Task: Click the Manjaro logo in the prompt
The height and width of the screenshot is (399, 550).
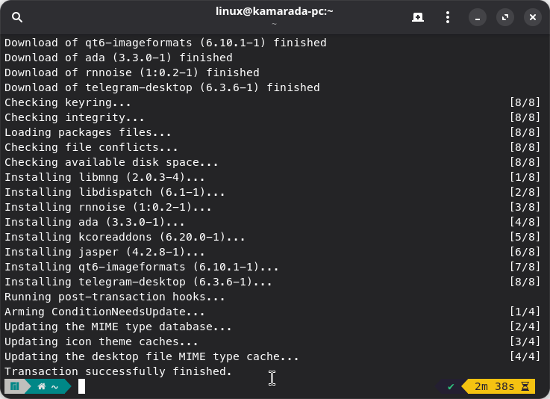Action: click(14, 386)
